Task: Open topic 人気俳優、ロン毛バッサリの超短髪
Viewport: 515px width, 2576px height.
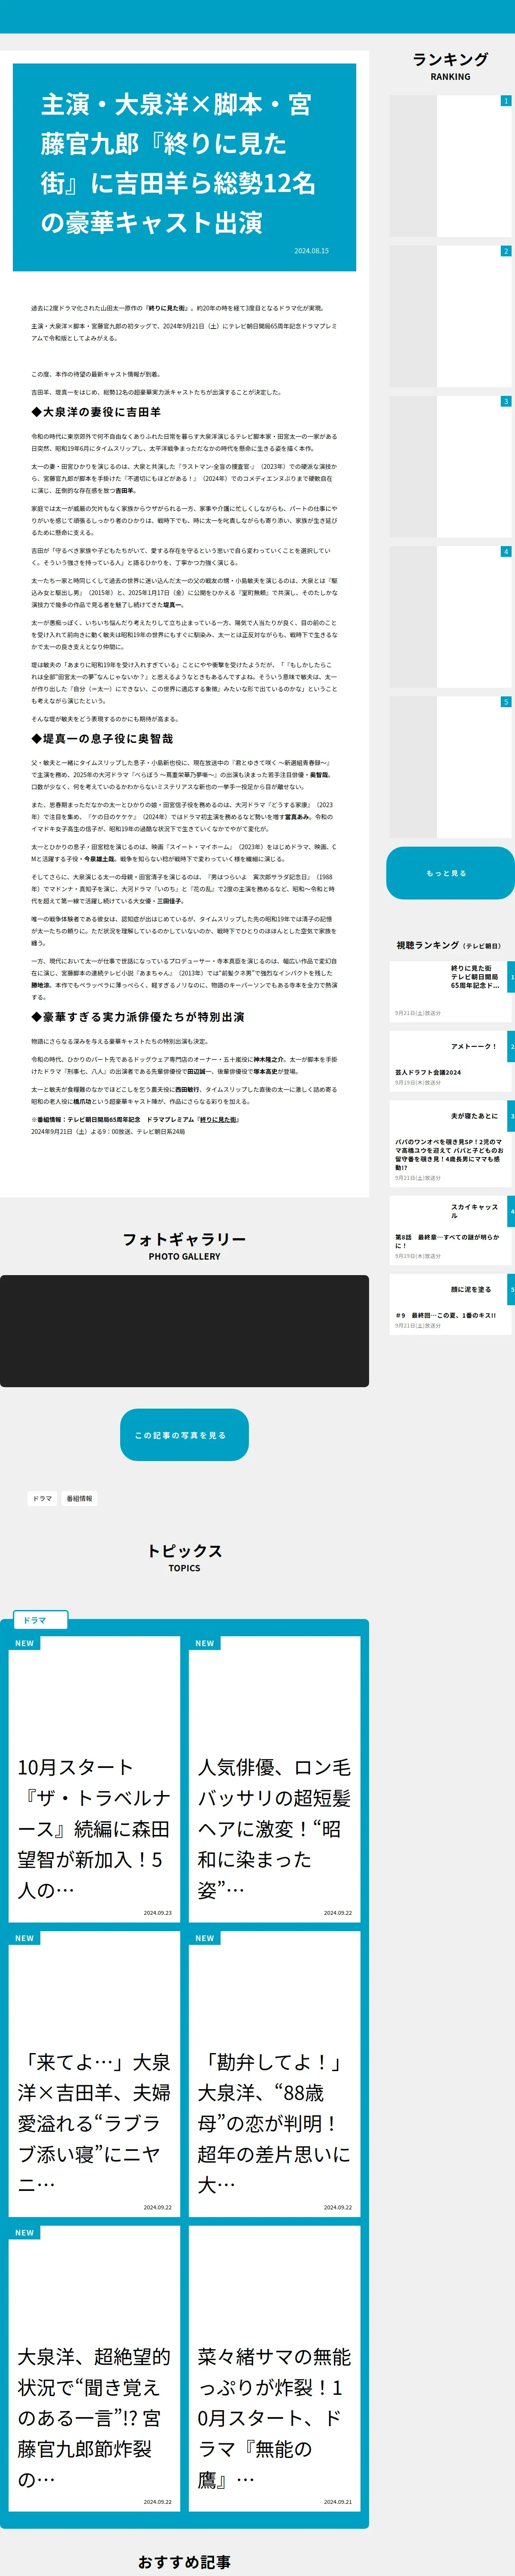Action: coord(274,1780)
